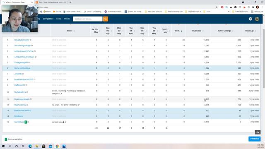Viewport: 265px width, 149px height.
Task: Edit the MySalesRock note with pencil icon
Action: coord(61,94)
